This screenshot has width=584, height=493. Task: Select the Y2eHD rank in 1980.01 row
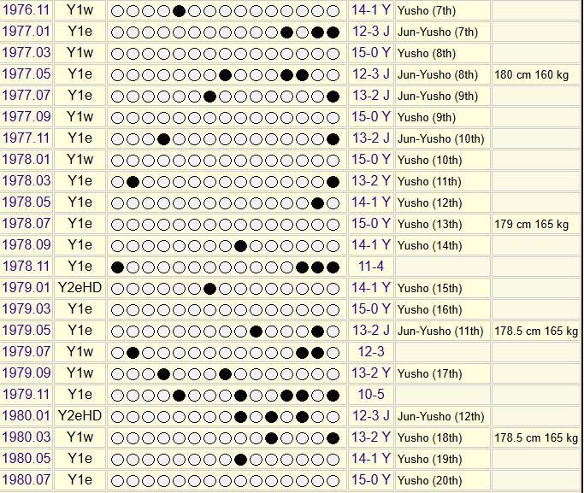click(80, 415)
